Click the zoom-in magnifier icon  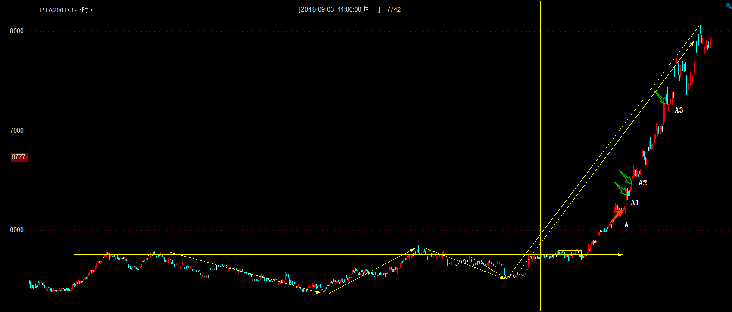click(729, 6)
